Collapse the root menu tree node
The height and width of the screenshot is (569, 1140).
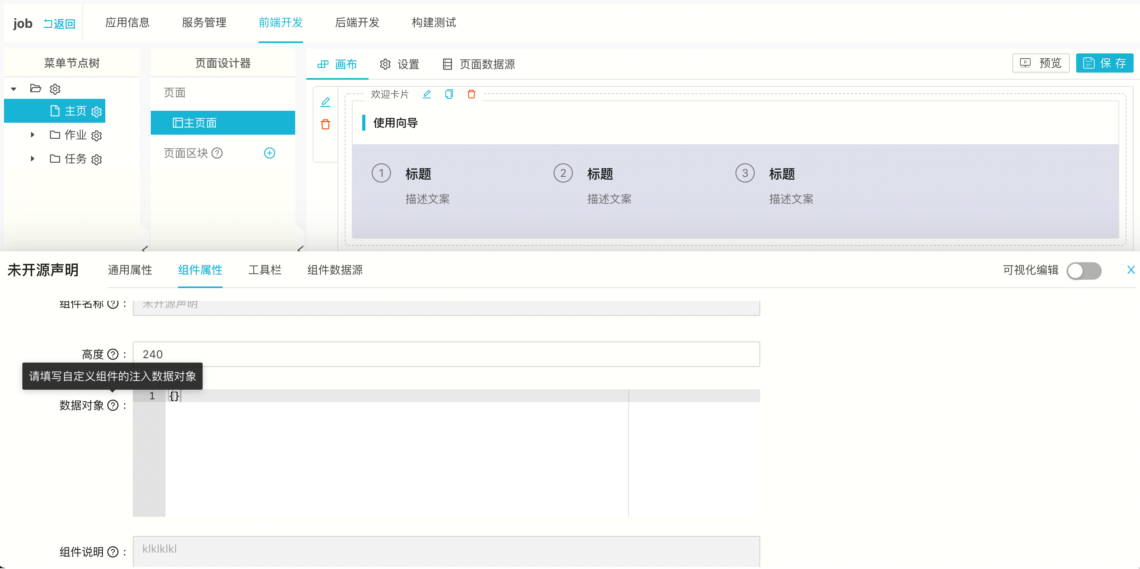pyautogui.click(x=14, y=89)
